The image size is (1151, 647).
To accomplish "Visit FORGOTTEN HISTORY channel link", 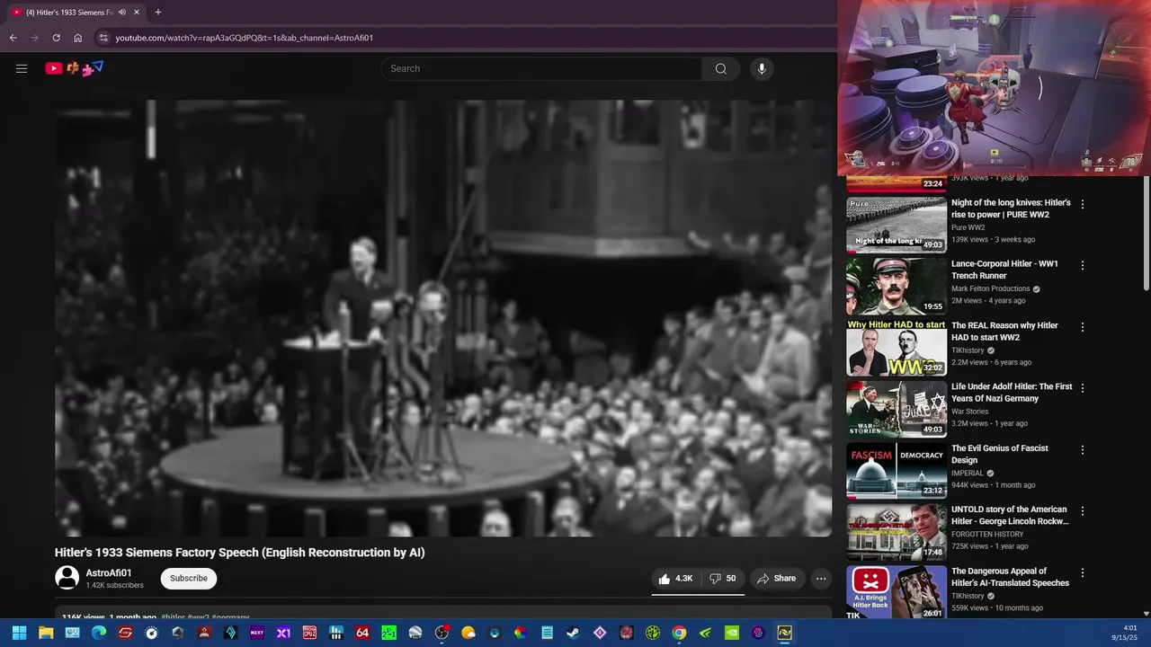I will pos(987,535).
